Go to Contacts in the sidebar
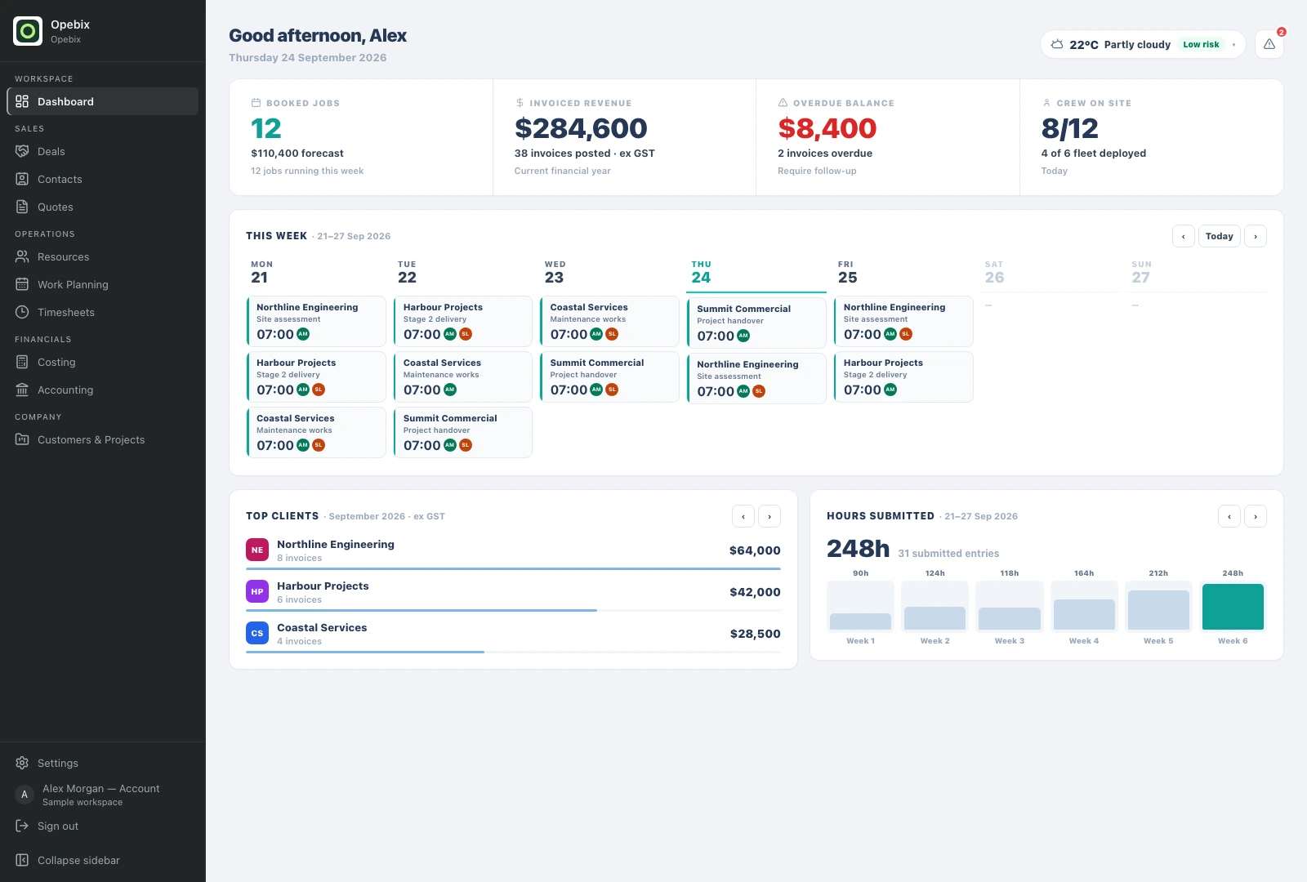The width and height of the screenshot is (1307, 882). pos(103,179)
